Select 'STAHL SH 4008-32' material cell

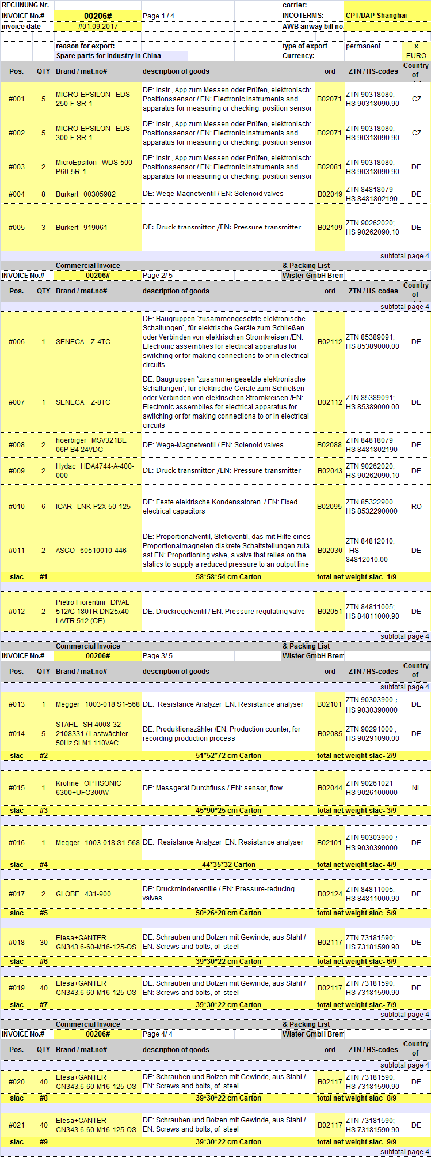pyautogui.click(x=98, y=734)
